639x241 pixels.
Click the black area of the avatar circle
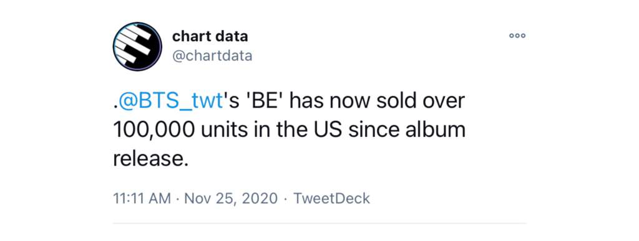(x=150, y=56)
